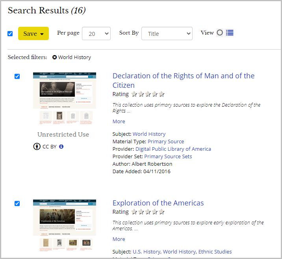Click the CC BY attribution person icon
The height and width of the screenshot is (259, 282).
(x=37, y=146)
